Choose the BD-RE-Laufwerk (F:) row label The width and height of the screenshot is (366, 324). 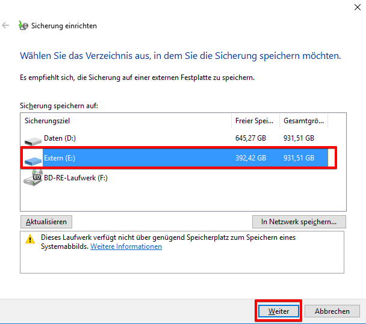76,178
